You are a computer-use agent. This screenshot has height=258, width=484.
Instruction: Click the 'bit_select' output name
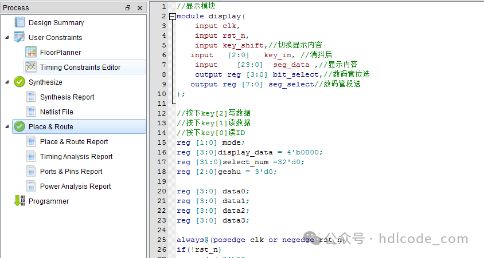pyautogui.click(x=295, y=74)
